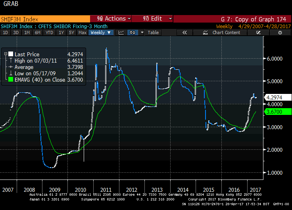Expand the Weekly periodicity dropdown
Screen dimensions: 292x210
point(101,32)
